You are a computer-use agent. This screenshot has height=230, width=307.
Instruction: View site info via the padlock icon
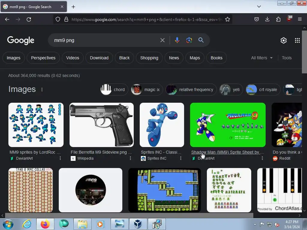point(66,19)
